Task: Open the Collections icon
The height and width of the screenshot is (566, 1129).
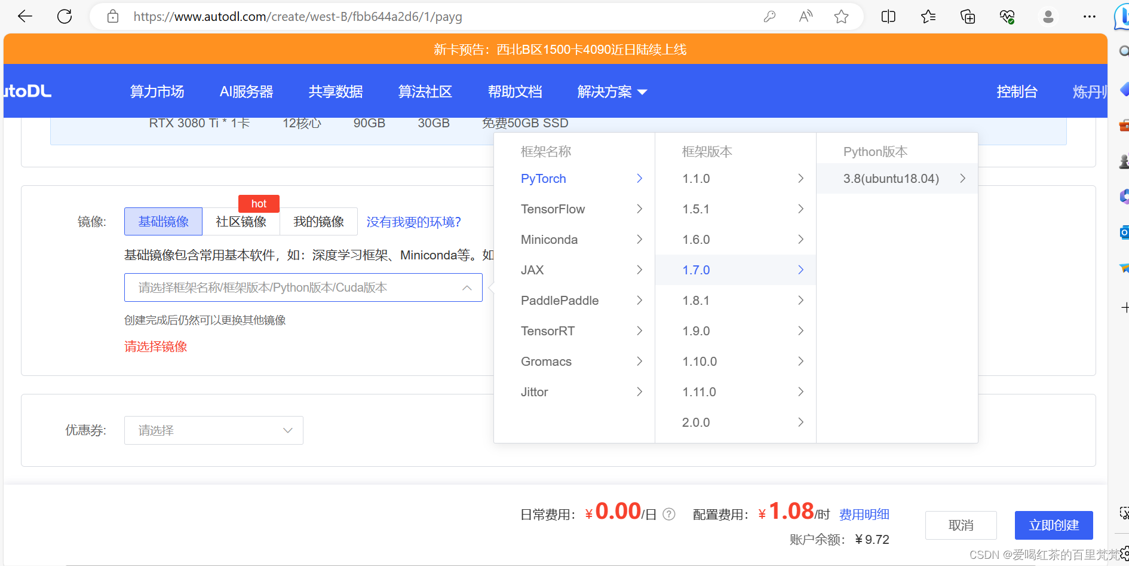Action: [x=968, y=17]
